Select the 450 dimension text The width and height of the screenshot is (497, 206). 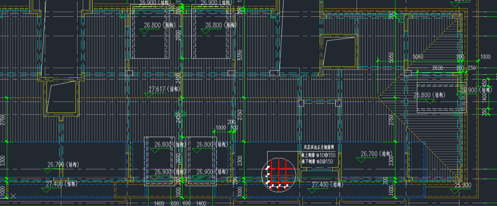(484, 83)
